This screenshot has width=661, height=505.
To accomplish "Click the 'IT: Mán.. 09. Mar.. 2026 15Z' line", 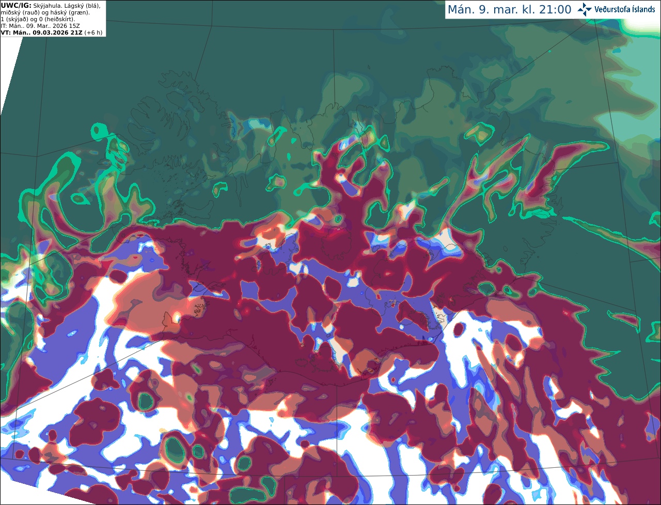I will pos(40,26).
